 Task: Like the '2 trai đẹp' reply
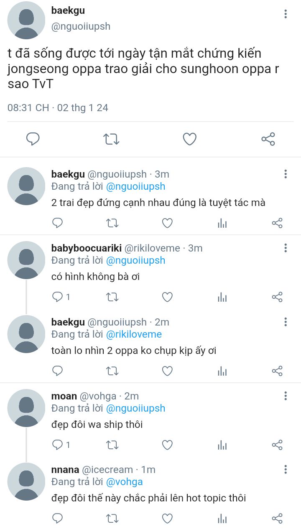click(167, 223)
